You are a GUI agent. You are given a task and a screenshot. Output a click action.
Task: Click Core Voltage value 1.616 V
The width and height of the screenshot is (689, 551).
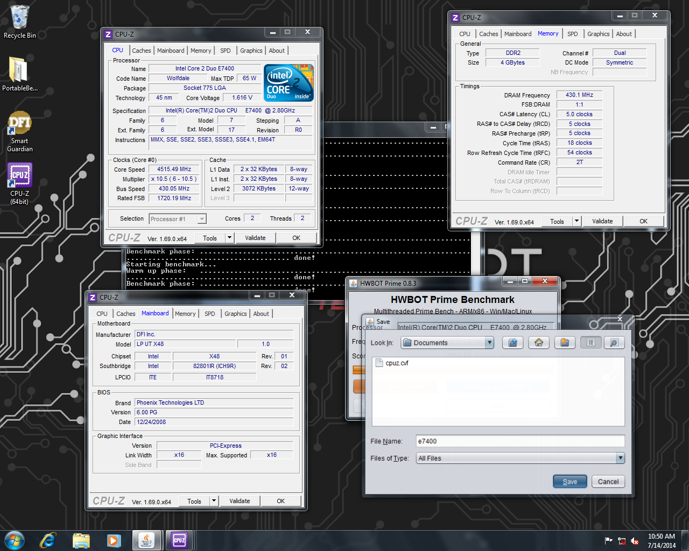click(x=242, y=98)
